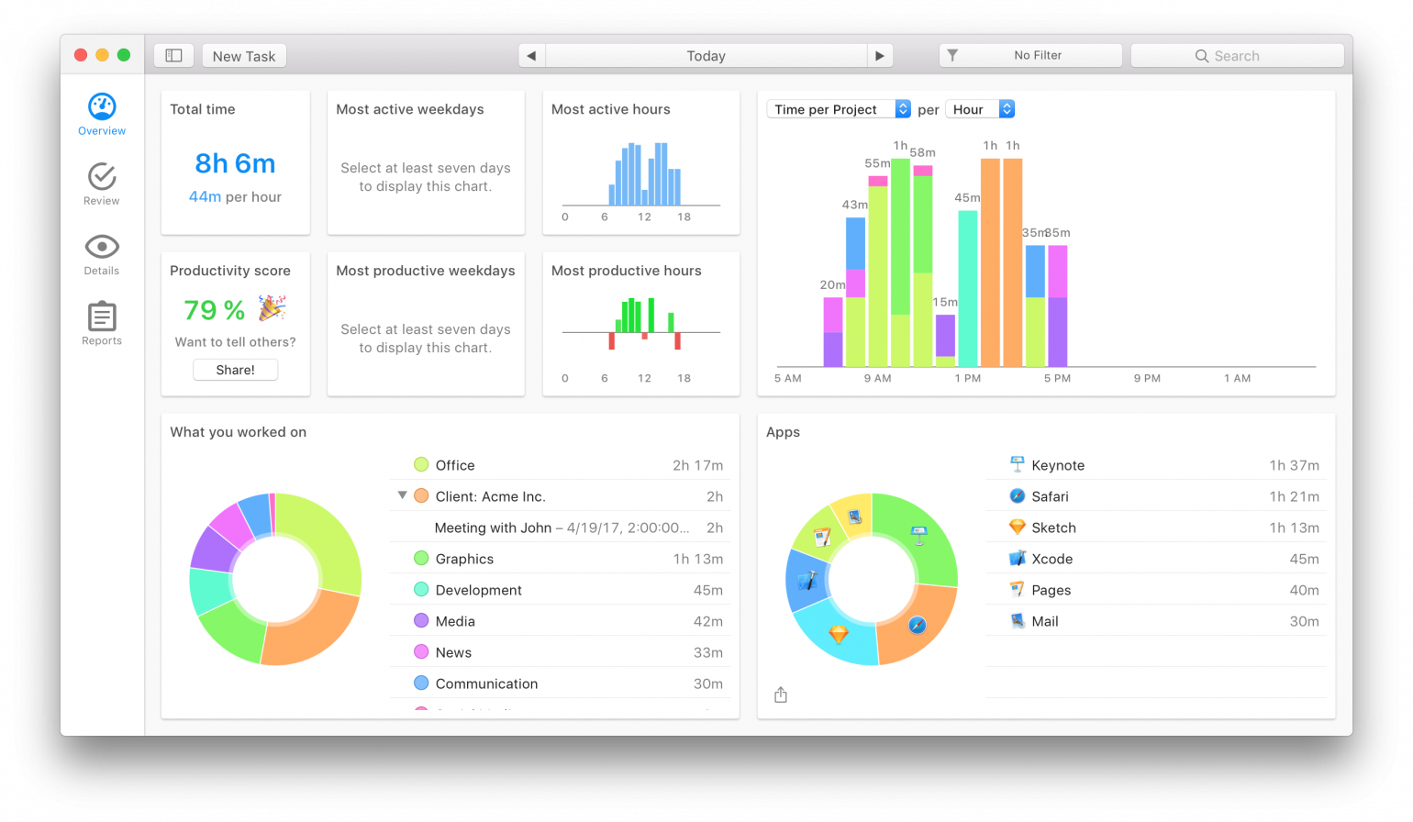Click the Office project color swatch
1413x822 pixels.
tap(421, 465)
